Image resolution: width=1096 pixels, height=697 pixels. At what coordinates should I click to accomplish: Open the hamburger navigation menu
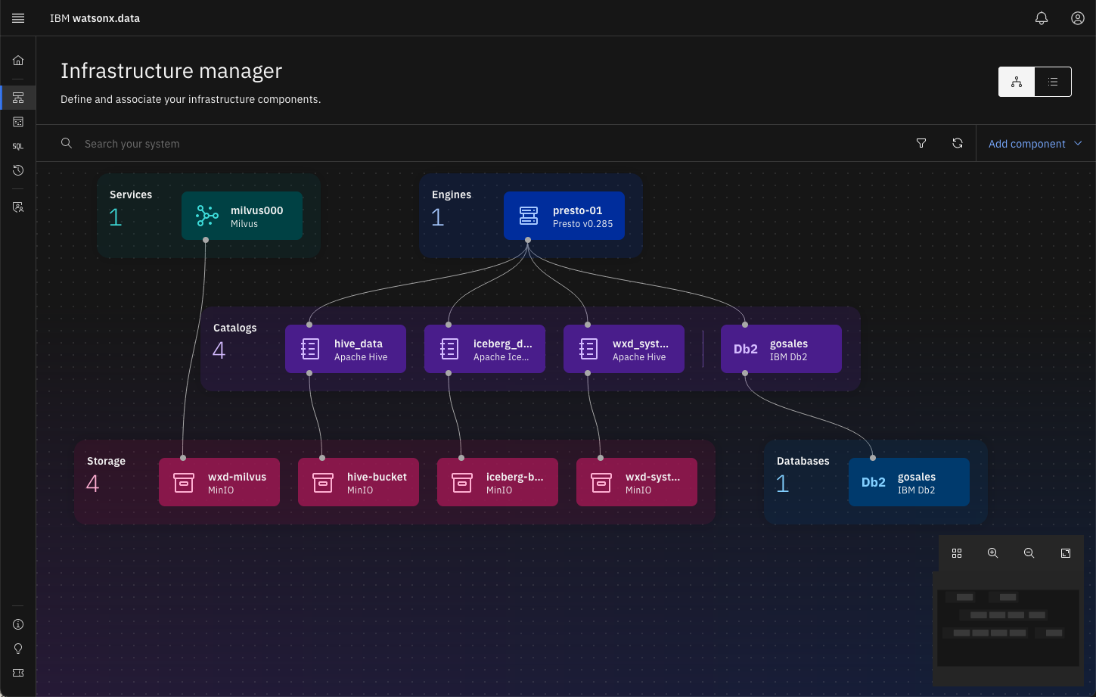point(18,18)
